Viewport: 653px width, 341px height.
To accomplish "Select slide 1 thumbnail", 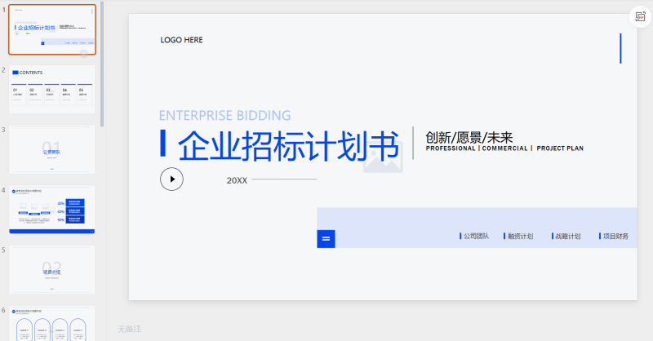I will point(52,29).
